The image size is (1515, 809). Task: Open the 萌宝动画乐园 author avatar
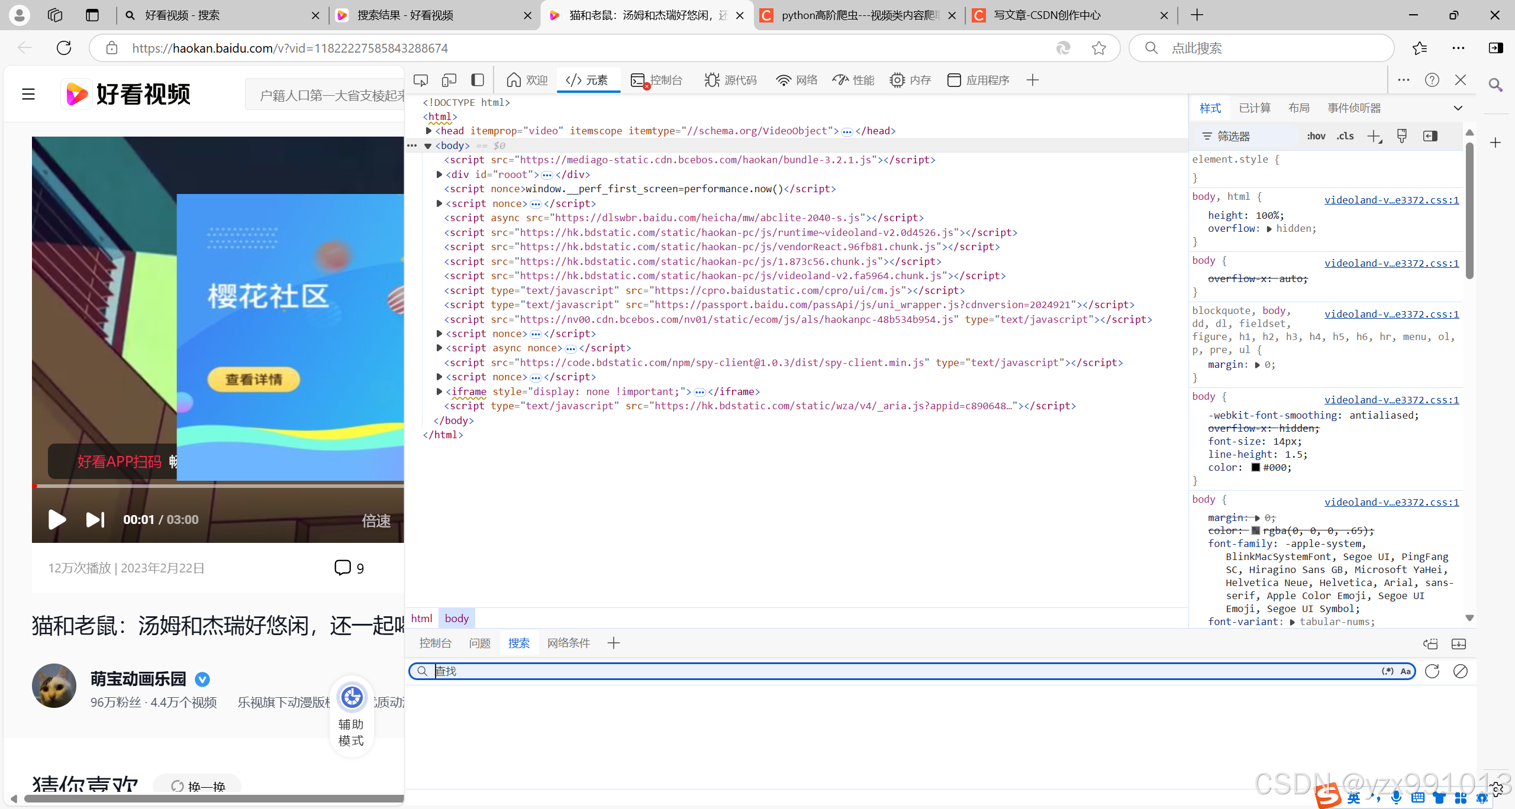point(54,686)
